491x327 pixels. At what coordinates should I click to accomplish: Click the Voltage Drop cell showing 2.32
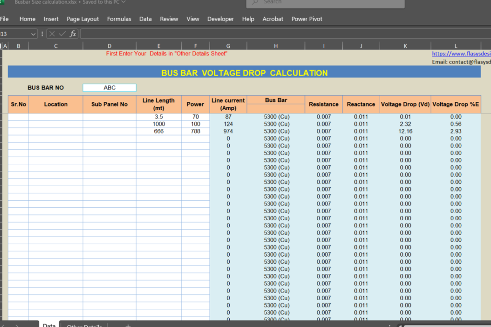tap(405, 124)
